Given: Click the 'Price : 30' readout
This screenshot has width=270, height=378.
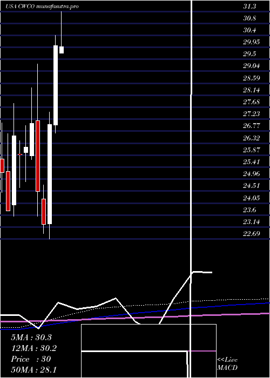Looking at the screenshot, I should coord(31,359).
